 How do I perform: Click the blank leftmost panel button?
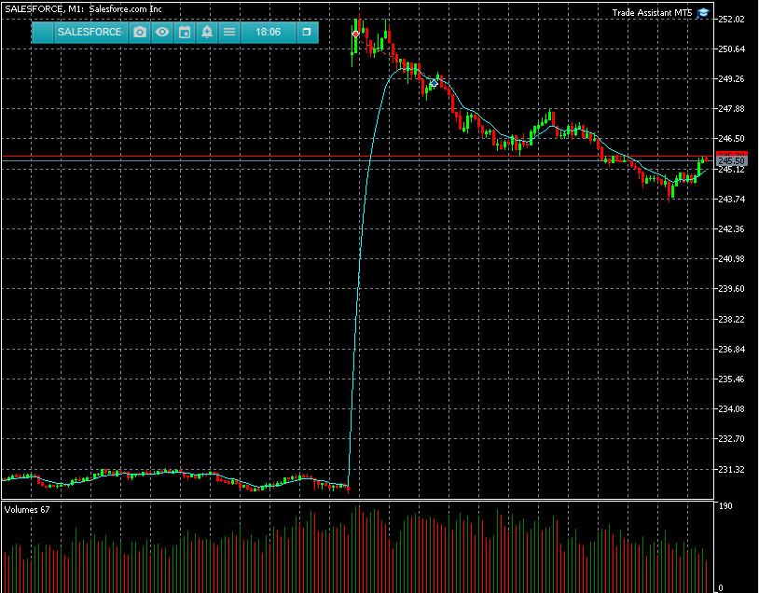tap(43, 32)
